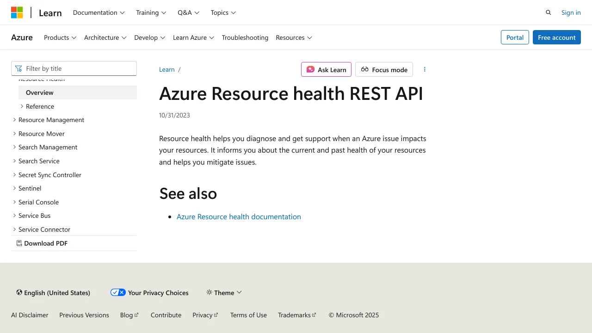Screen dimensions: 592x333
Task: Click the Ask Learn button label
Action: (x=332, y=70)
